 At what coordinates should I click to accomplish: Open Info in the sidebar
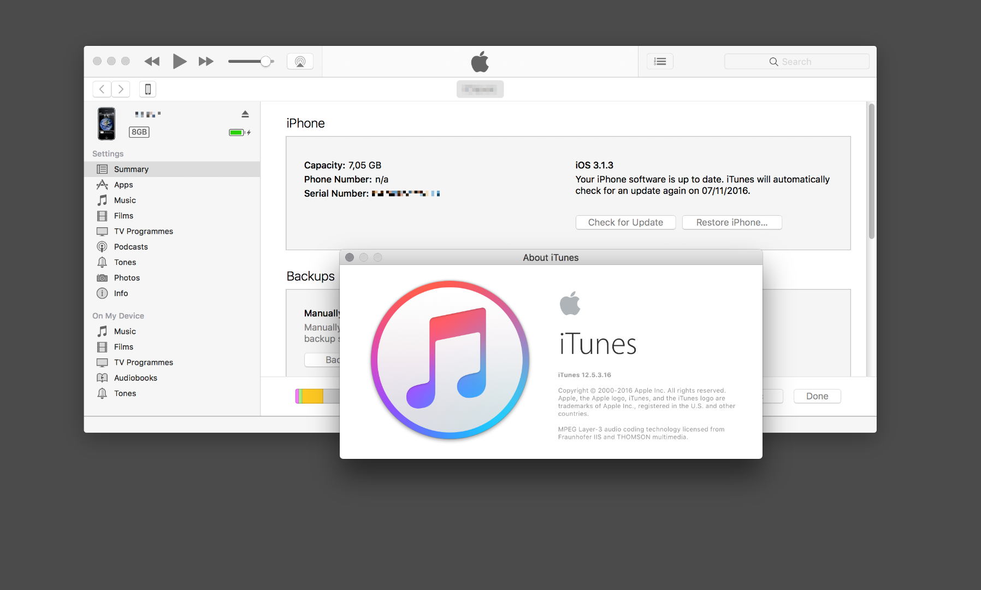(x=172, y=293)
